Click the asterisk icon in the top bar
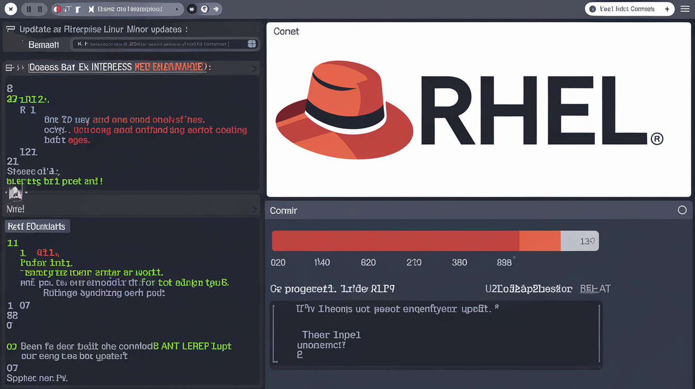This screenshot has width=695, height=389. click(x=192, y=9)
